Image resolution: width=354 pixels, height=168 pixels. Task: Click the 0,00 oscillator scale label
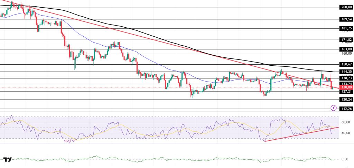click(x=344, y=159)
